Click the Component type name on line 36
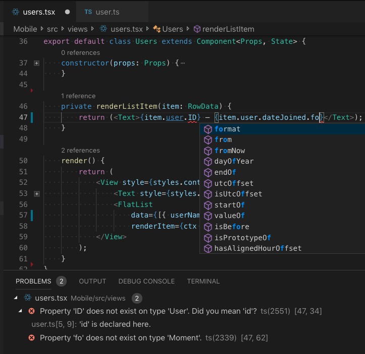Viewport: 365px width, 354px height. point(216,41)
